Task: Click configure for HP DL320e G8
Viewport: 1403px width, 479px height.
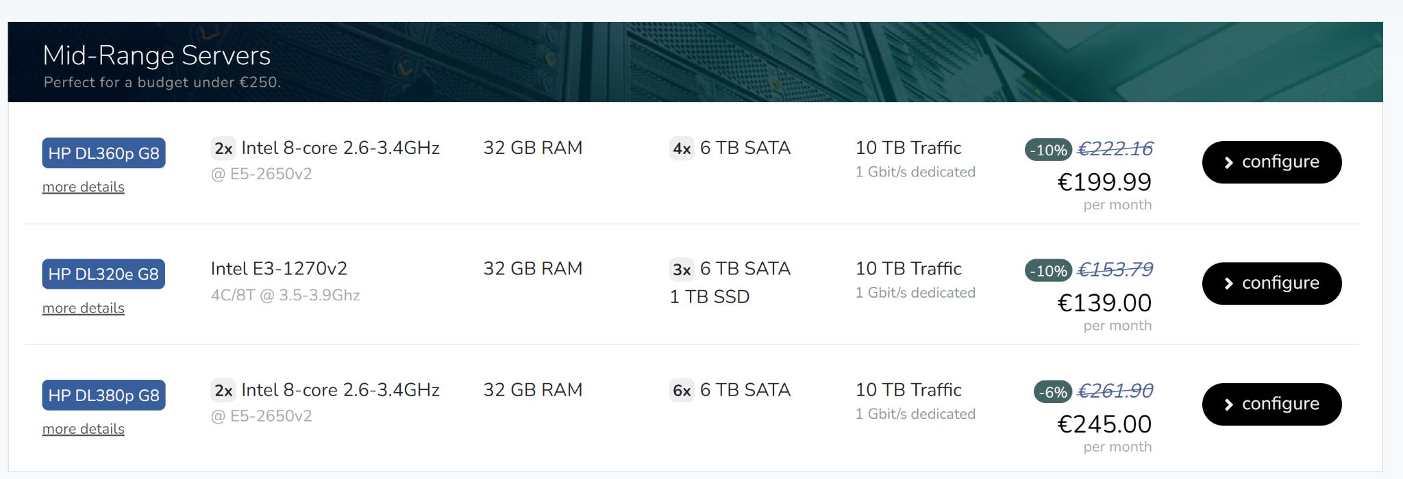Action: (x=1271, y=283)
